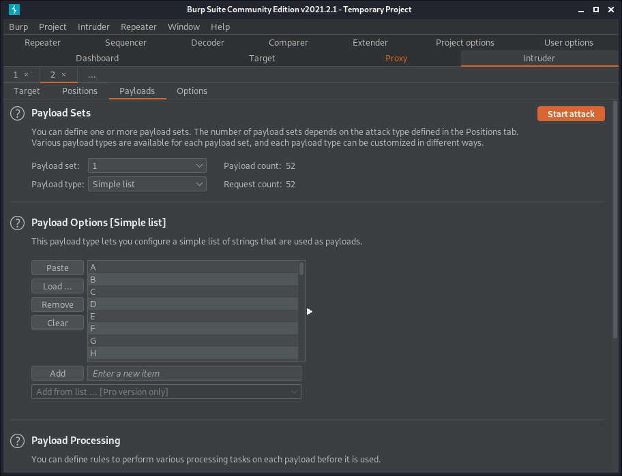Click the Paste button

[x=57, y=268]
